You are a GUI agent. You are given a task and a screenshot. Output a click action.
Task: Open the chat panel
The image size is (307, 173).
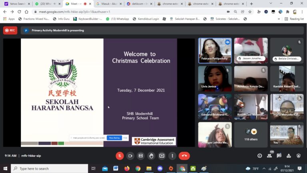point(279,156)
